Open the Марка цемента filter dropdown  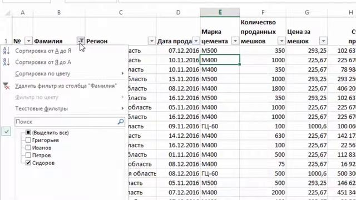click(235, 41)
